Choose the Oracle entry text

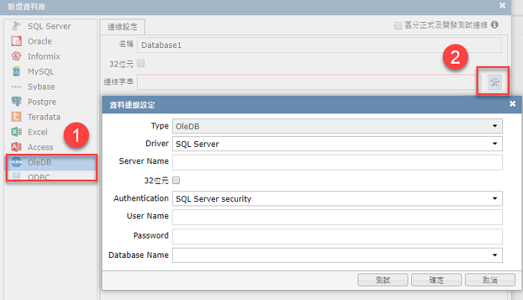coord(39,42)
